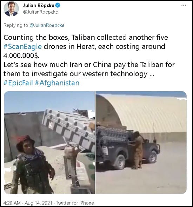
Task: Open Julian Röpcke's profile avatar
Action: [11, 9]
